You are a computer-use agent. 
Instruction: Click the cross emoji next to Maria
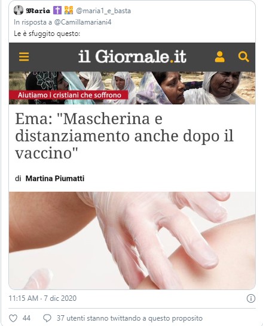coord(57,10)
